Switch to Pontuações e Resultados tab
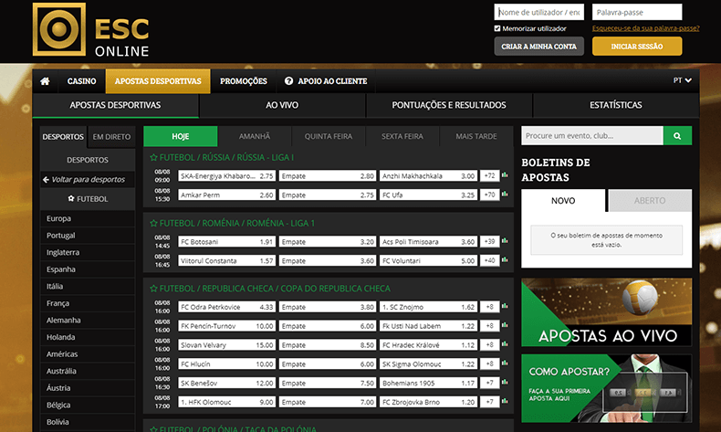The height and width of the screenshot is (432, 721). (449, 105)
